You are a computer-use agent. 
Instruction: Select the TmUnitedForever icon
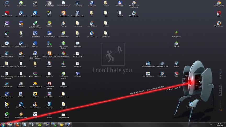point(148,74)
